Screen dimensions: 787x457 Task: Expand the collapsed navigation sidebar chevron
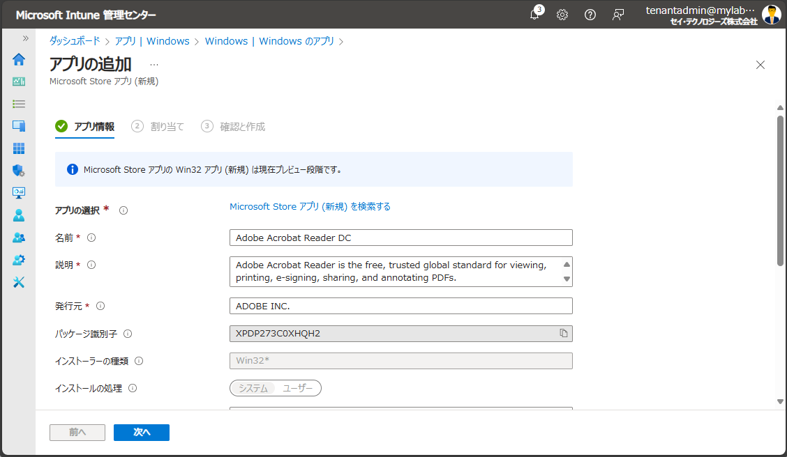(x=25, y=40)
